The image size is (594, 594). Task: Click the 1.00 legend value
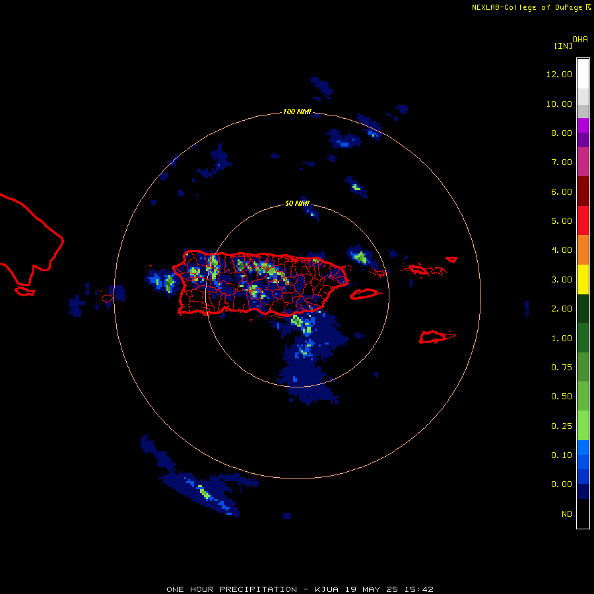[x=562, y=339]
